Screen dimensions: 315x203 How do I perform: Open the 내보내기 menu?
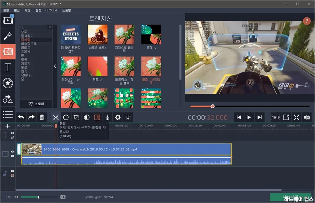coord(51,10)
